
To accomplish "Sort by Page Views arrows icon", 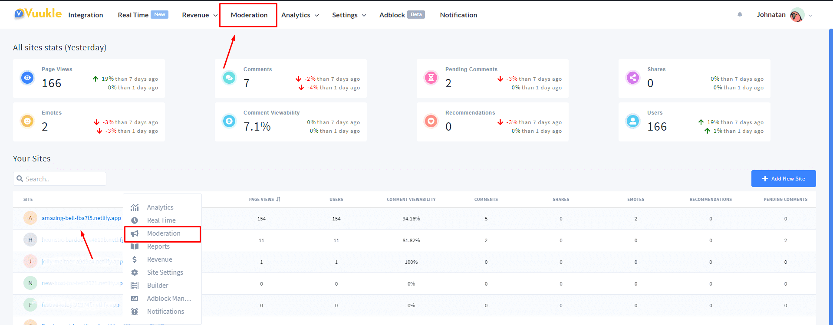I will pos(278,199).
